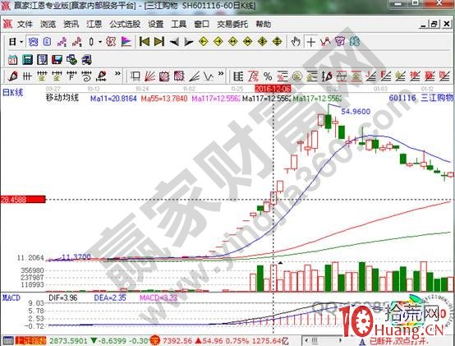455x346 pixels.
Task: Open the 公式选股 menu
Action: 125,25
